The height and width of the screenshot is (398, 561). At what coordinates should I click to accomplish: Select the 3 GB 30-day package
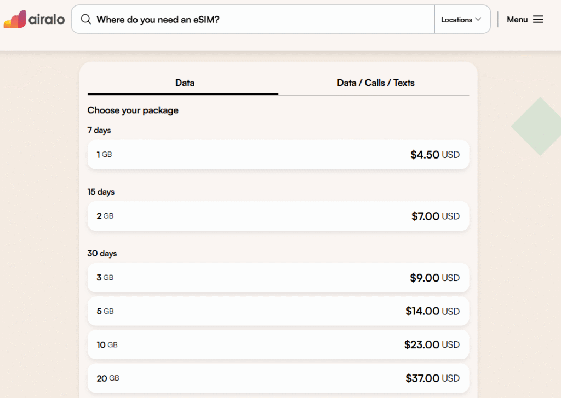(278, 278)
